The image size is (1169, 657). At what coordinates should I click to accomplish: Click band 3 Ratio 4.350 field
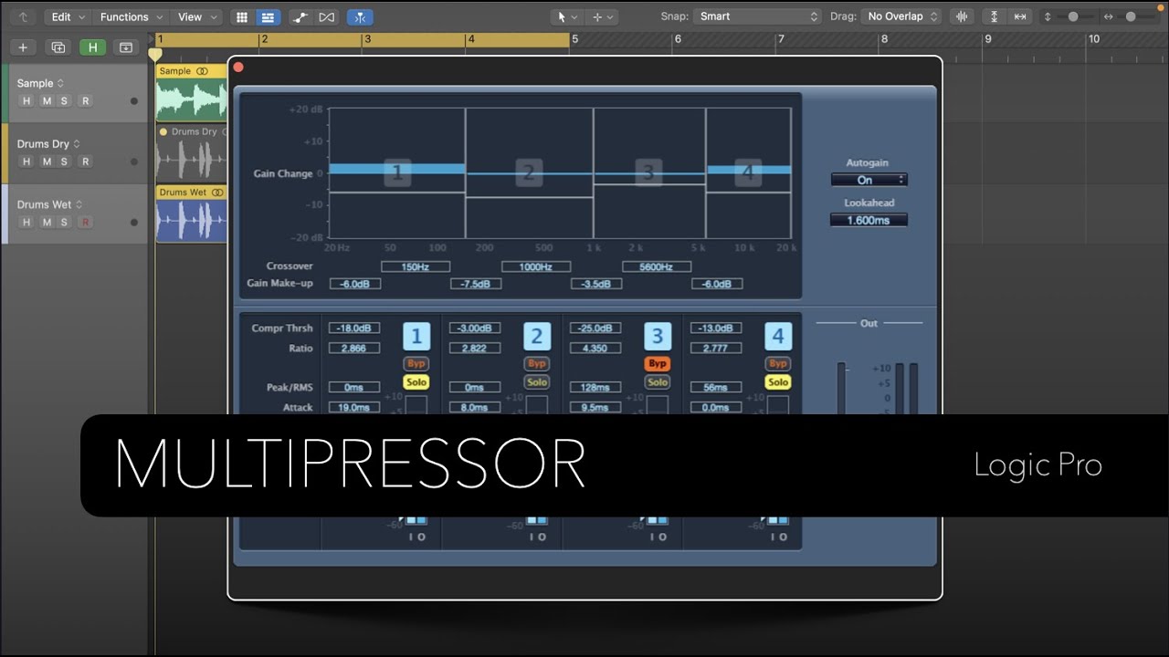[x=595, y=349]
